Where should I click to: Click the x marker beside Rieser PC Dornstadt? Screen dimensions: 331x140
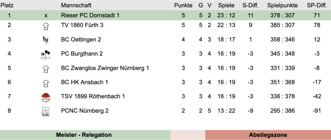click(x=46, y=15)
